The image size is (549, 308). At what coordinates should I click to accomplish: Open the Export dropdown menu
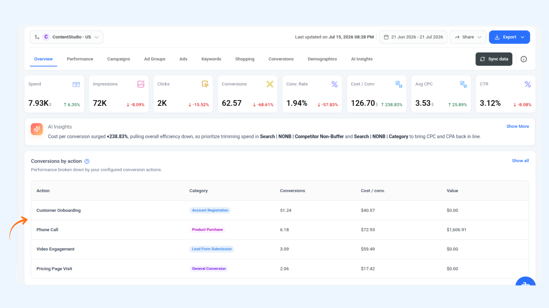[509, 37]
